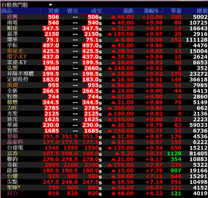Select the 順達 stock name
208x198 pixels.
(x=12, y=28)
